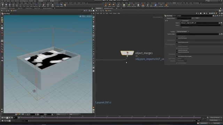Select the Tube shelf tool
This screenshot has height=125, width=223.
10,6
